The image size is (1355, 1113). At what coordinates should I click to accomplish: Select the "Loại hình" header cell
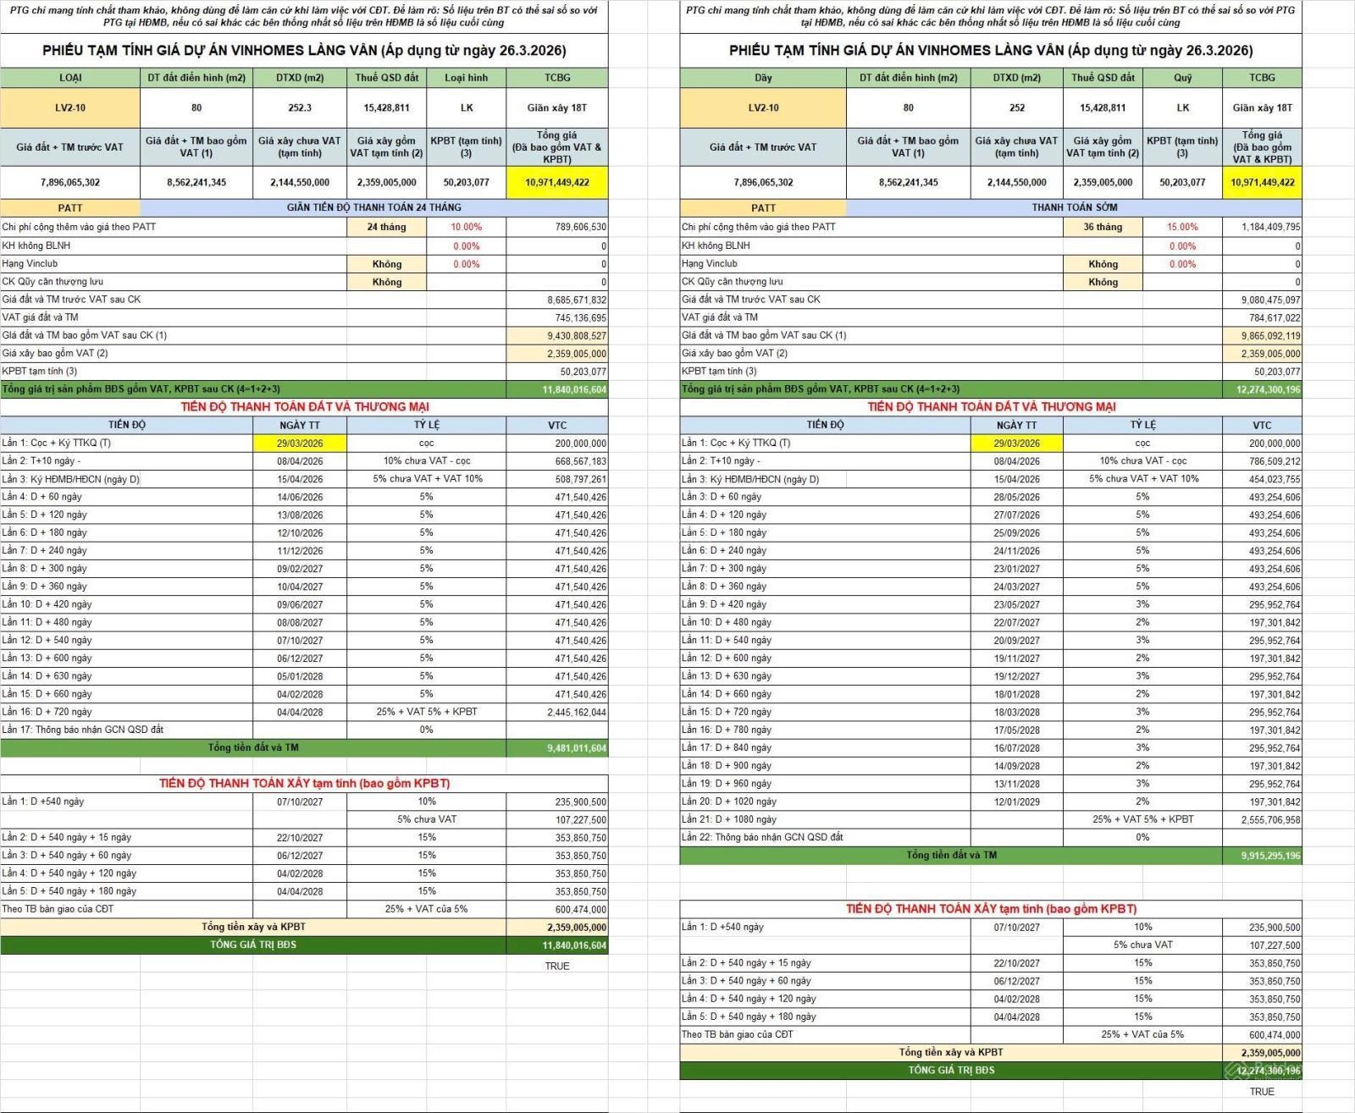(467, 78)
